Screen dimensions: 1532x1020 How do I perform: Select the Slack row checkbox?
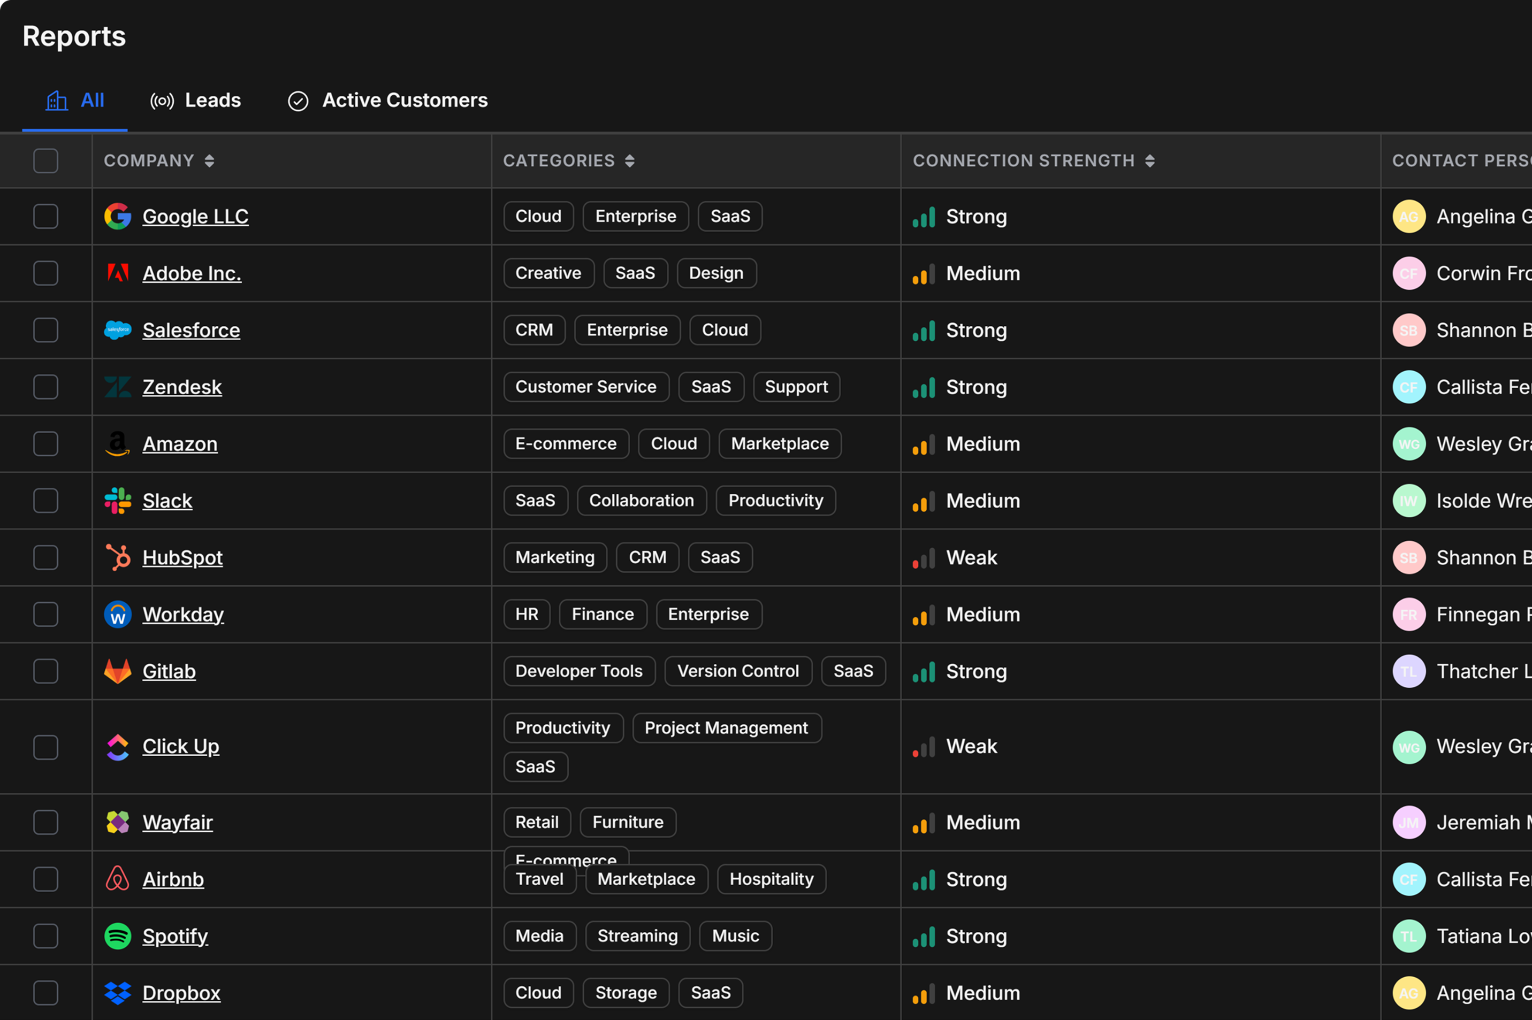(45, 501)
